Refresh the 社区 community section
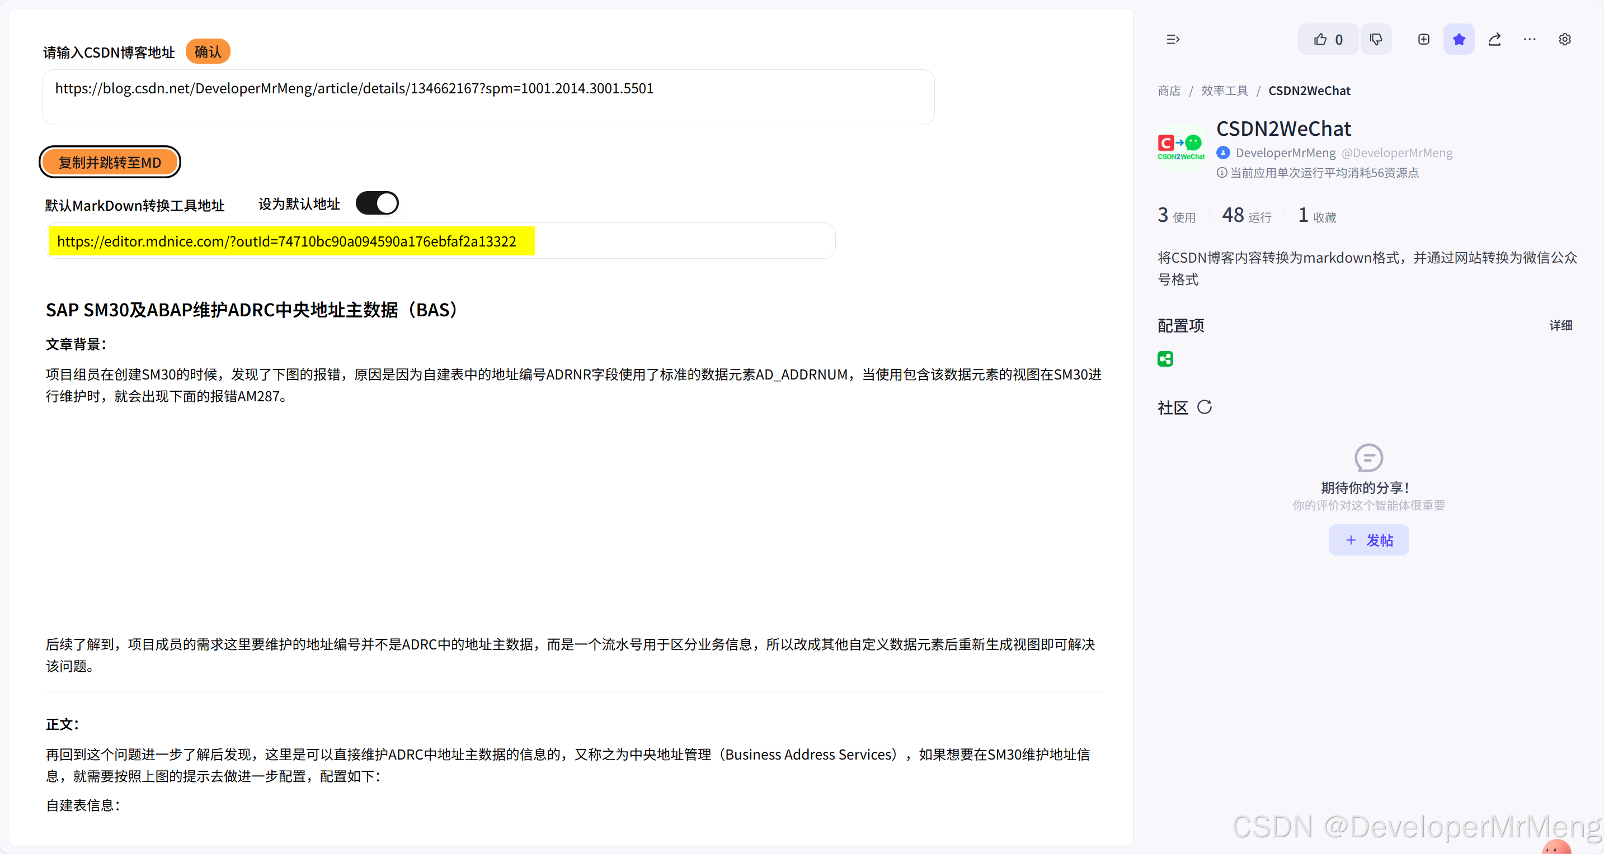Viewport: 1604px width, 854px height. (x=1204, y=407)
